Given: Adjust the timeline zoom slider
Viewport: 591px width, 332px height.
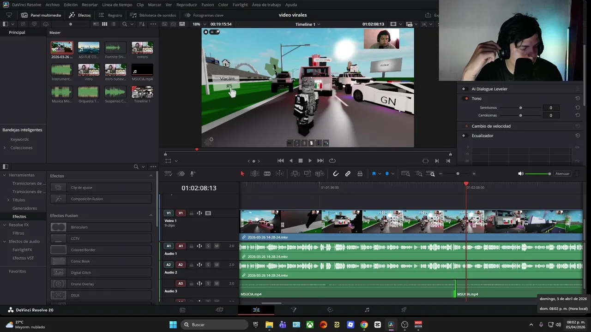Looking at the screenshot, I should click(x=457, y=174).
